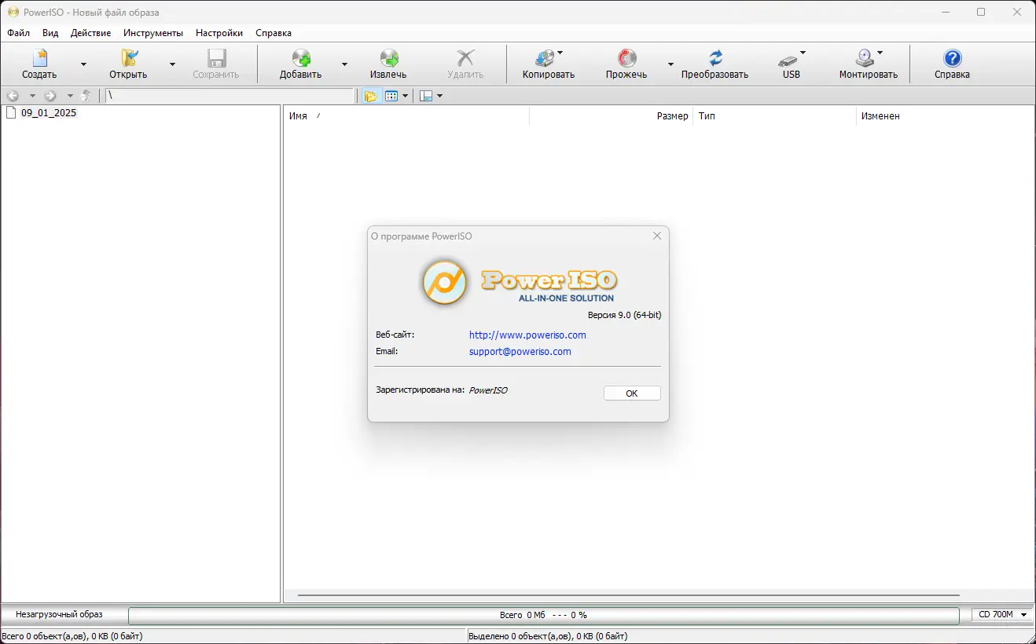Expand the Добавить dropdown arrow

tap(344, 64)
